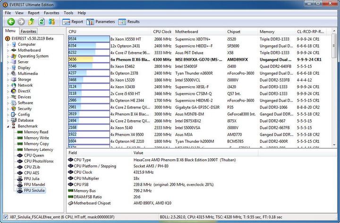Expand the Database tree node
This screenshot has width=340, height=223.
(8, 121)
